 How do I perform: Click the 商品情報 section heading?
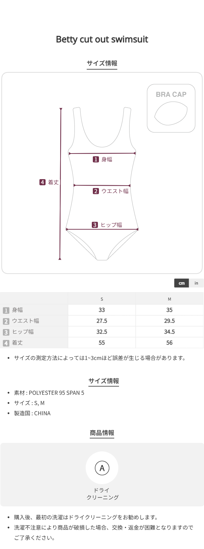(x=102, y=433)
